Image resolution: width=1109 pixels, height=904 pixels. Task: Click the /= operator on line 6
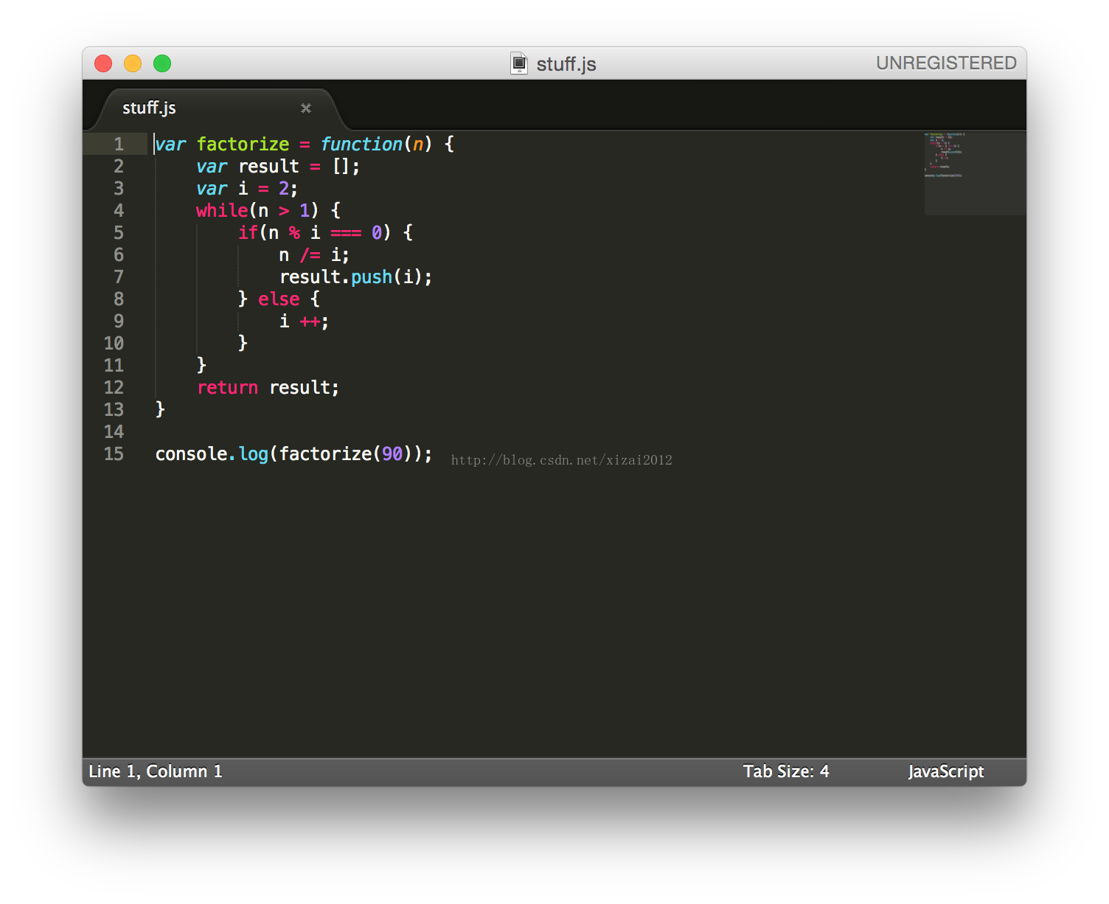click(x=310, y=254)
